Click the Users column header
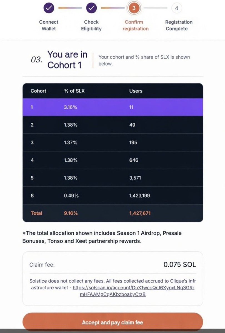This screenshot has height=333, width=225. 136,91
